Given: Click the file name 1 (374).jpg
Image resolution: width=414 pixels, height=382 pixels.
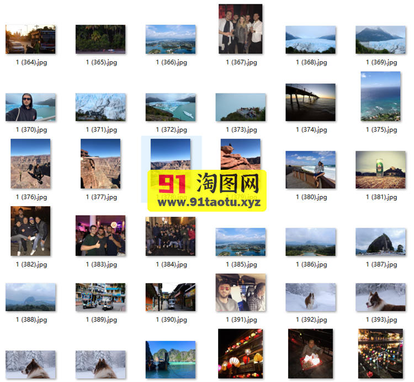Looking at the screenshot, I should pos(311,130).
